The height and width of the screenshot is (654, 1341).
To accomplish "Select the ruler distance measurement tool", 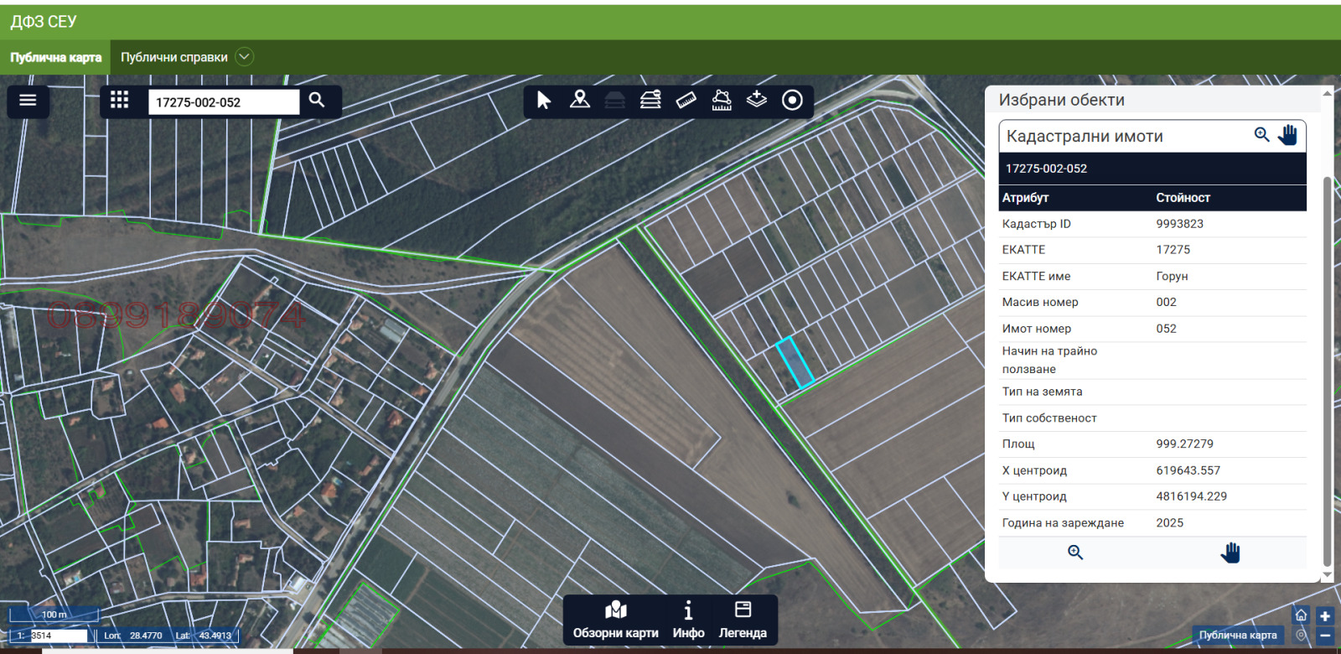I will pyautogui.click(x=686, y=101).
